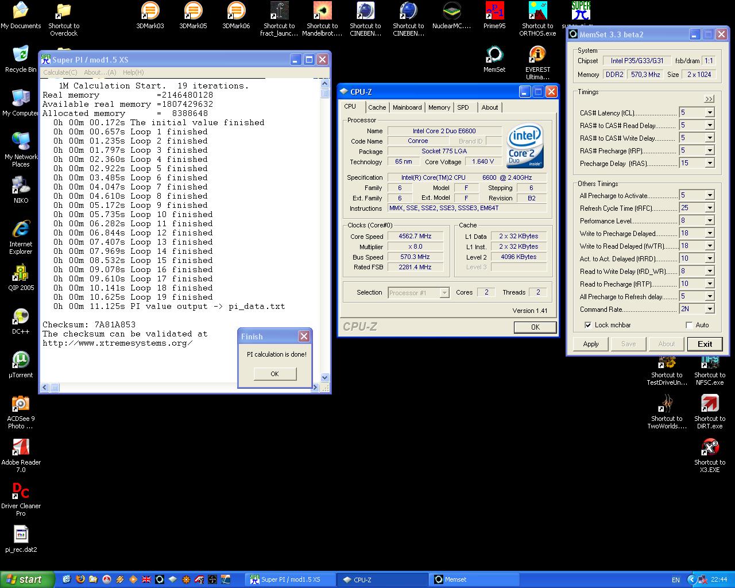Open the DC++ desktop icon
The image size is (735, 588).
pyautogui.click(x=21, y=321)
